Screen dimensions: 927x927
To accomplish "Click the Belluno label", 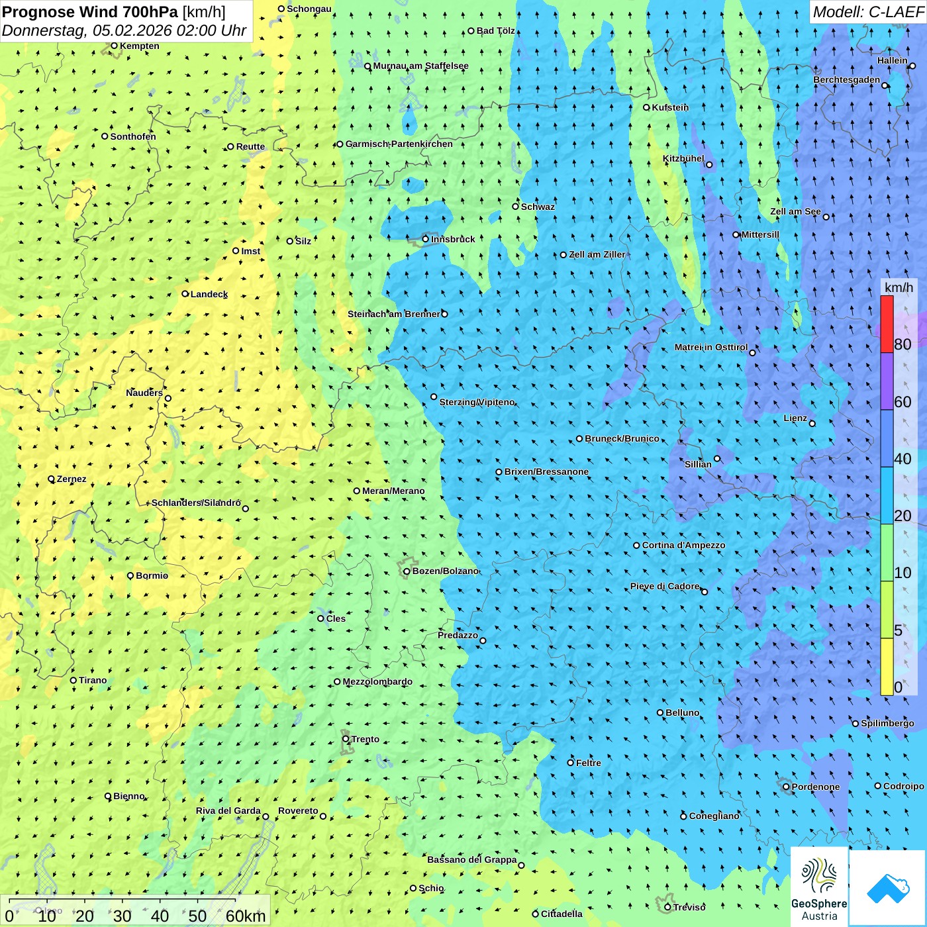I will click(x=682, y=712).
